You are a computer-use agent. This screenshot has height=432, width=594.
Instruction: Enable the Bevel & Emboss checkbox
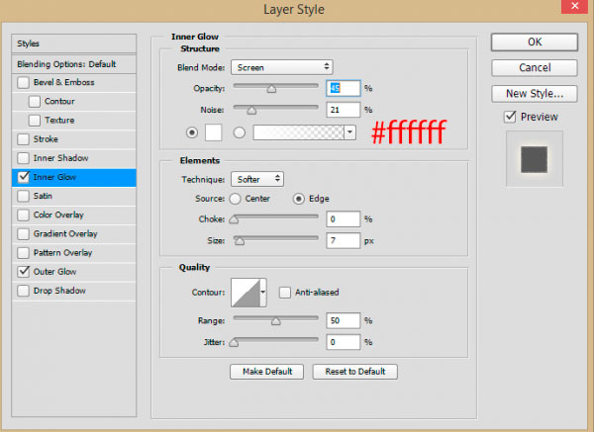(23, 82)
